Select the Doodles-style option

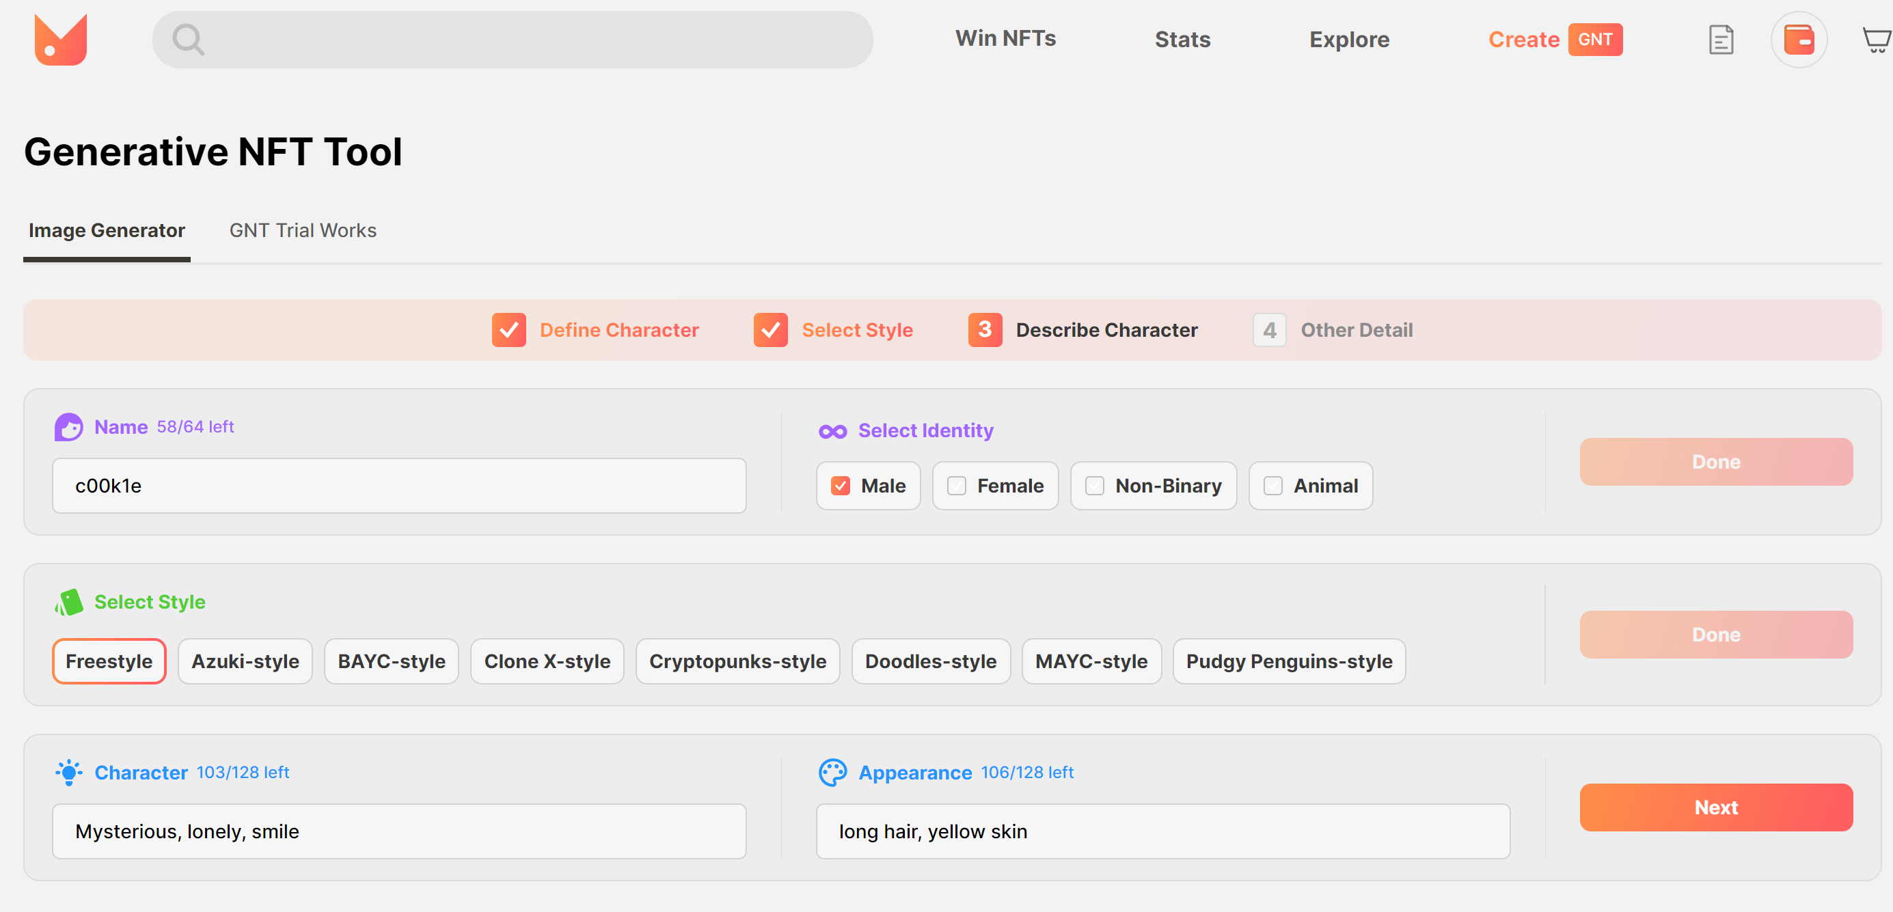point(930,661)
